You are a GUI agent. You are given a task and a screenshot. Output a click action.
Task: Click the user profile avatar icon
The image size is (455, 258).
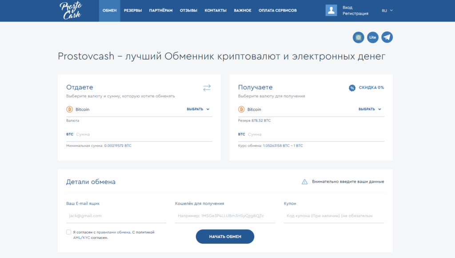331,10
